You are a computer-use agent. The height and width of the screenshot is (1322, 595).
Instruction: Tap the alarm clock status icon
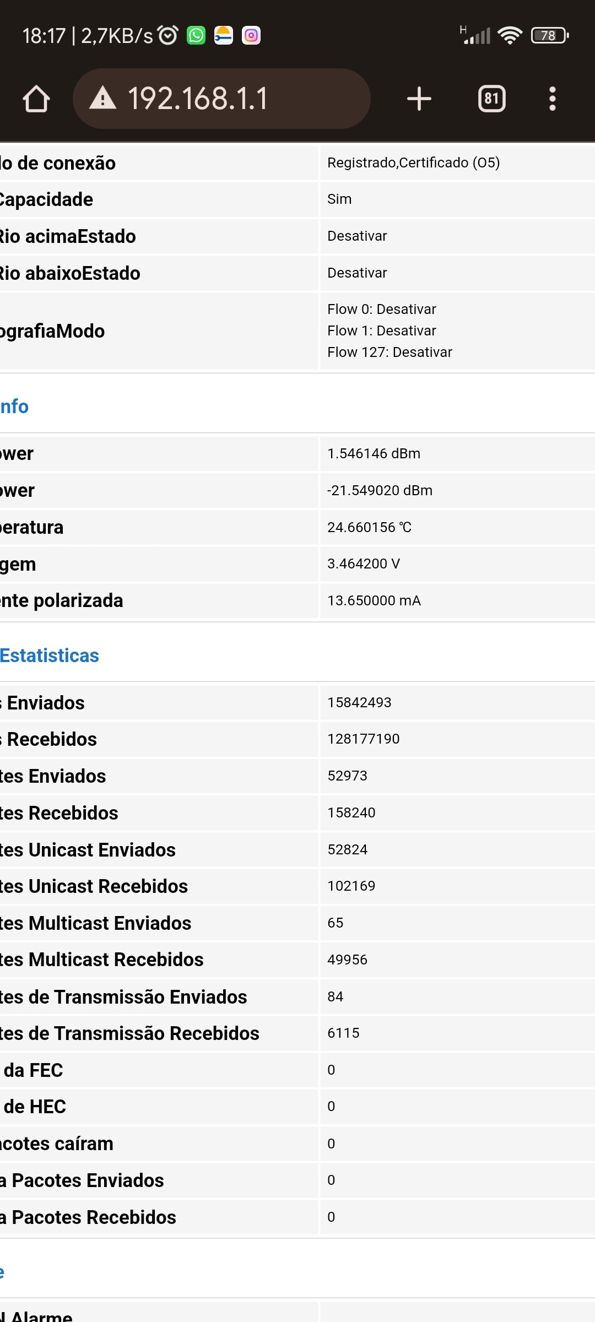(x=168, y=36)
